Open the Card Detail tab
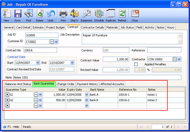 click(x=23, y=27)
